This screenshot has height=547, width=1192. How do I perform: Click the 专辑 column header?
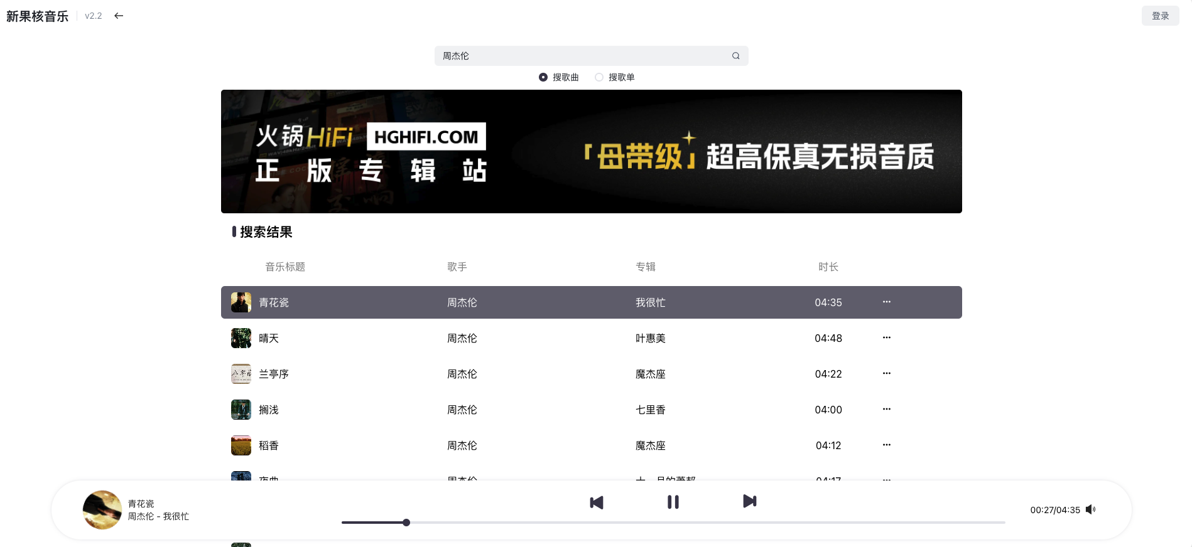coord(646,267)
